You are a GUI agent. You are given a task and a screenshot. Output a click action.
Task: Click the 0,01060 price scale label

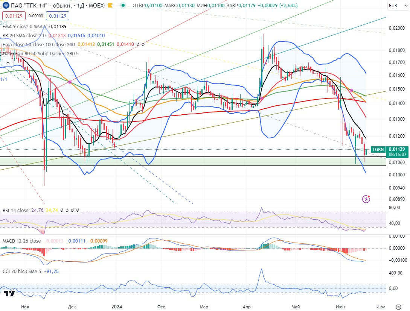point(397,162)
